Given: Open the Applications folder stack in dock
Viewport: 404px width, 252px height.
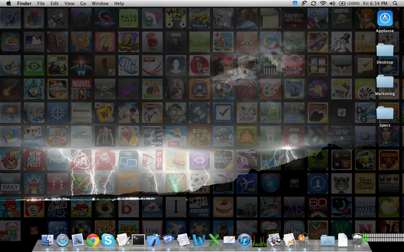Looking at the screenshot, I should (x=327, y=241).
